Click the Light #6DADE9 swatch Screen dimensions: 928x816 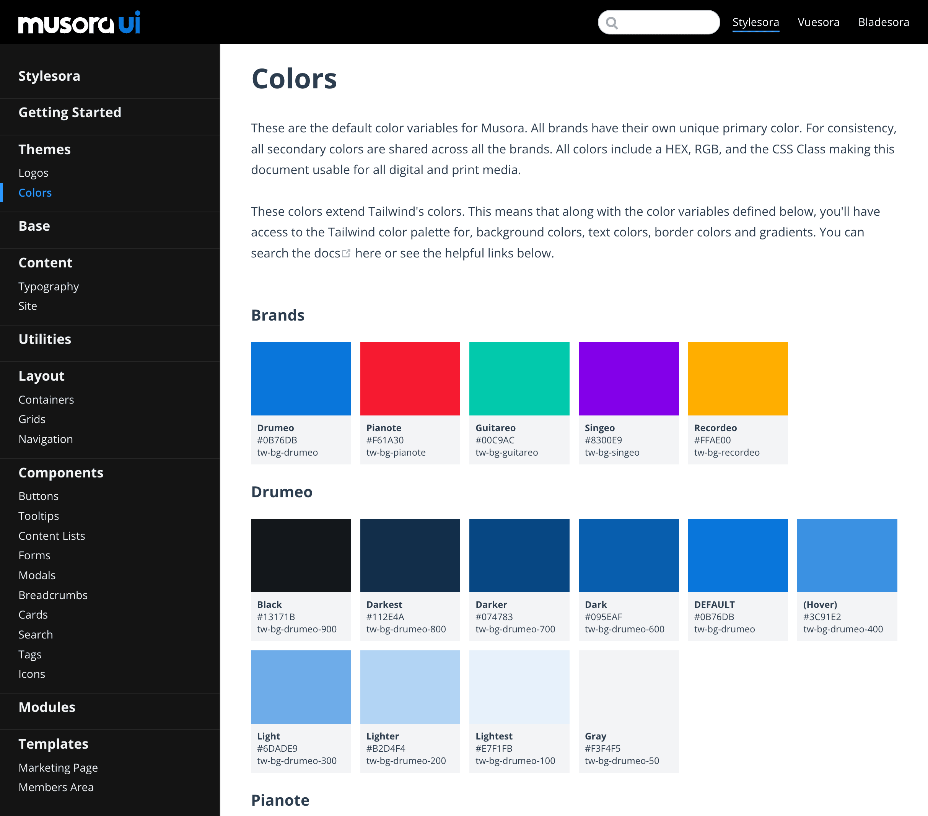pyautogui.click(x=301, y=687)
